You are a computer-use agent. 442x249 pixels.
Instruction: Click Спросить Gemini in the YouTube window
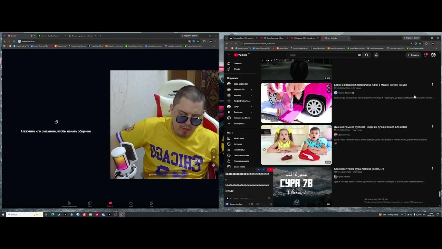point(412,38)
